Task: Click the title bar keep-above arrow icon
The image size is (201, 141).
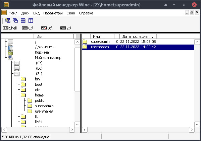Action: pyautogui.click(x=166, y=5)
